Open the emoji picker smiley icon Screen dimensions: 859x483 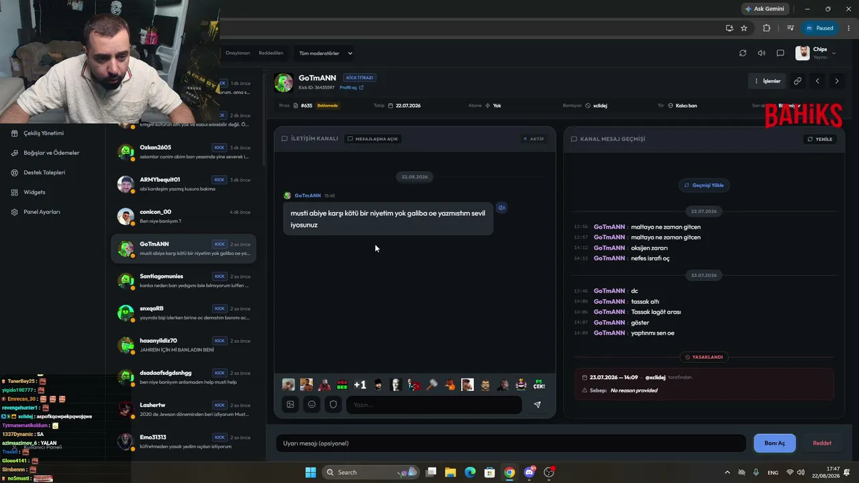click(x=312, y=405)
